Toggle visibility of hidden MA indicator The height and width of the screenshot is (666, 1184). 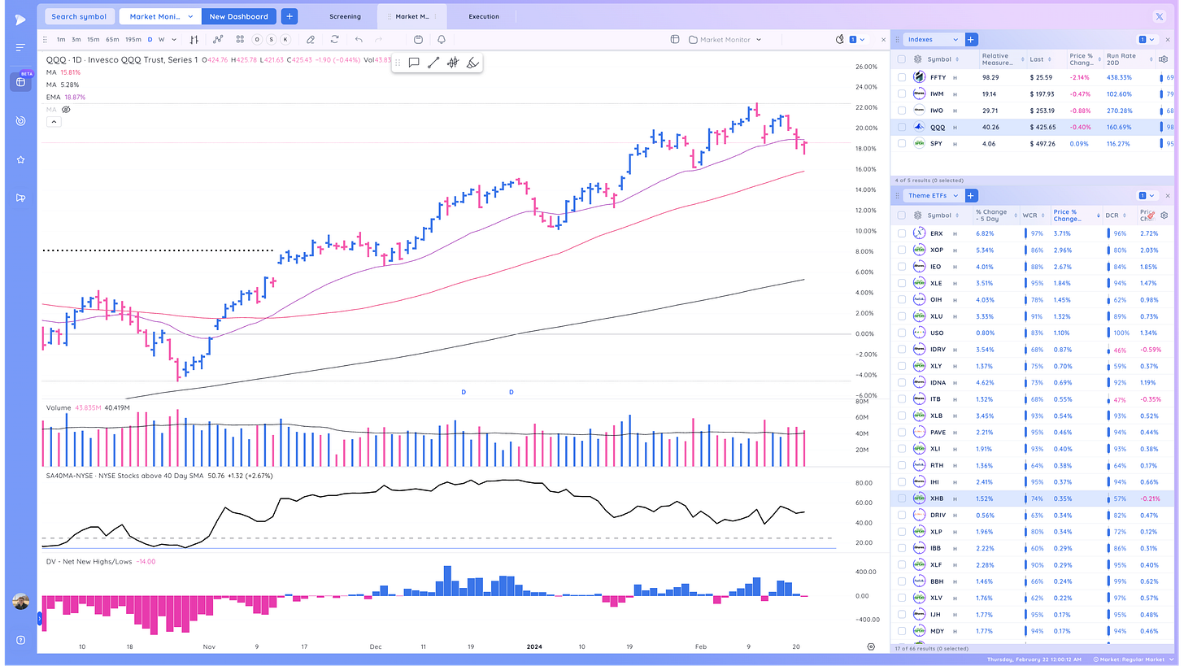66,109
